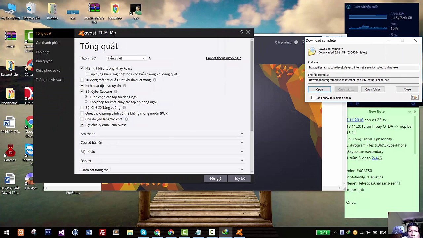Show hidden system tray icons

(335, 233)
